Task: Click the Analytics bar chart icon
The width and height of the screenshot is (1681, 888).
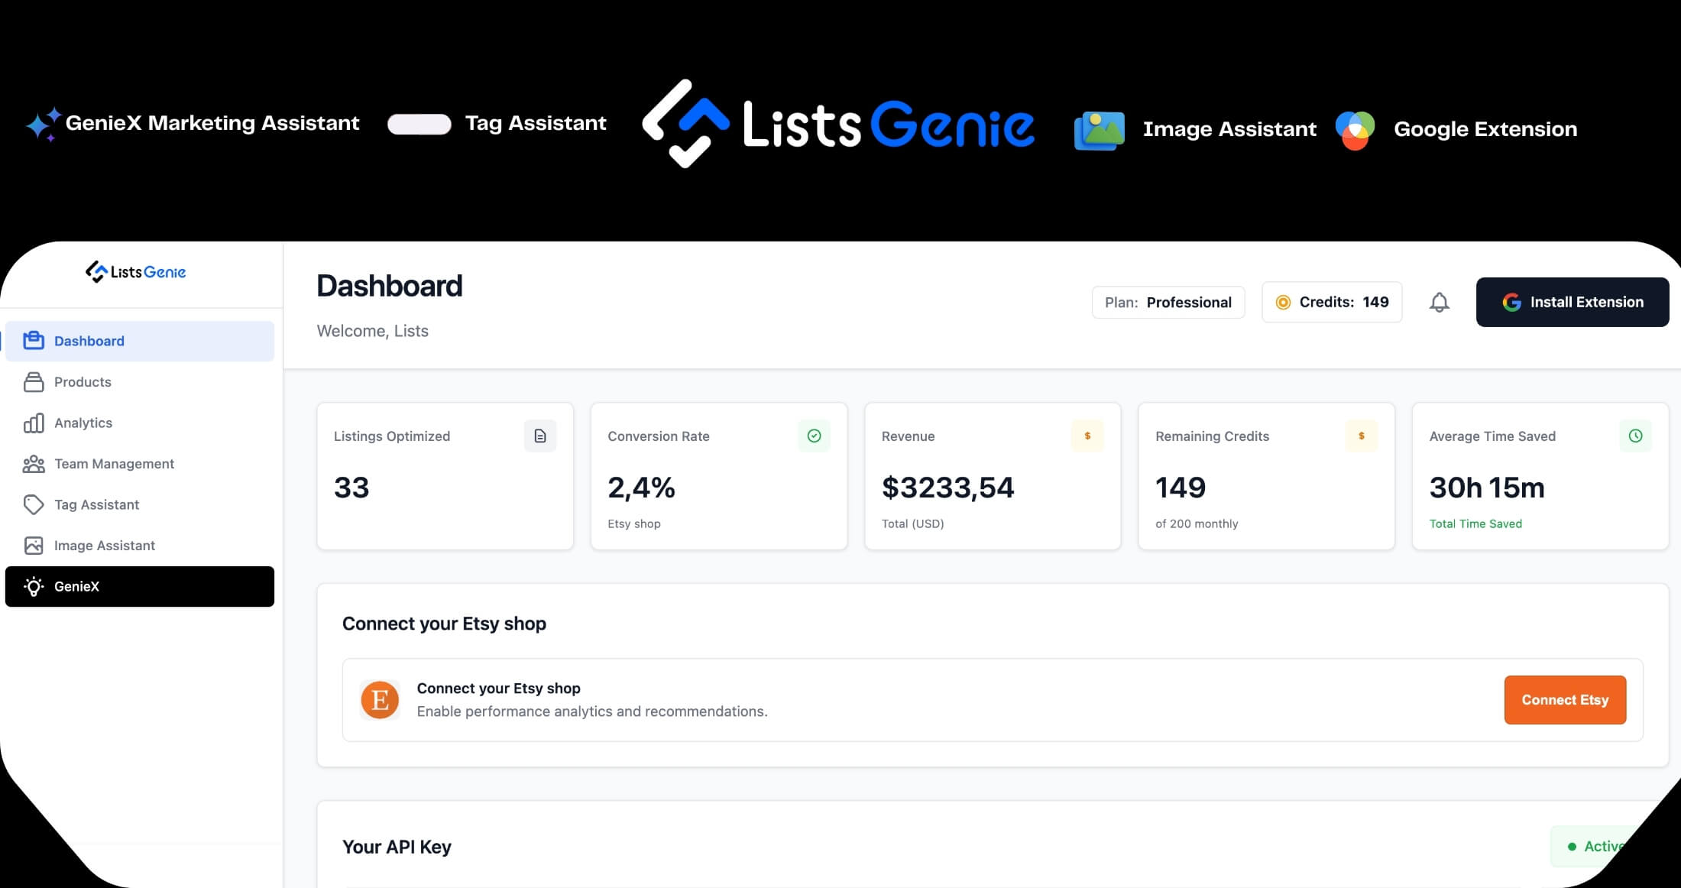Action: (x=34, y=423)
